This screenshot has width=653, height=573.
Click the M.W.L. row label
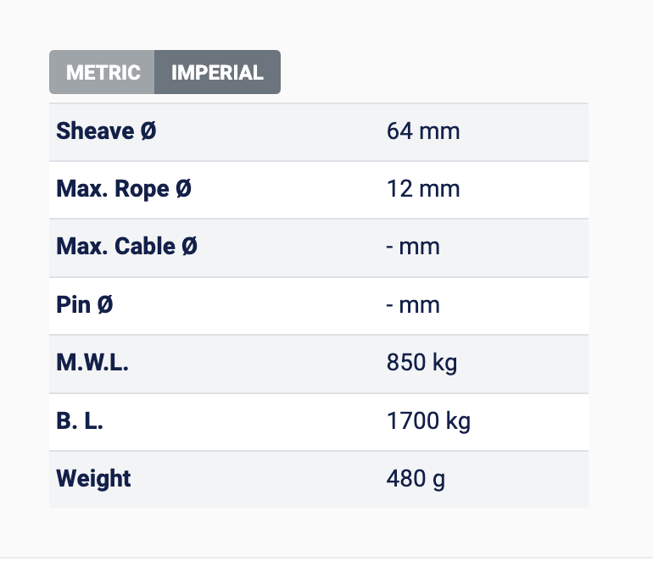(92, 363)
